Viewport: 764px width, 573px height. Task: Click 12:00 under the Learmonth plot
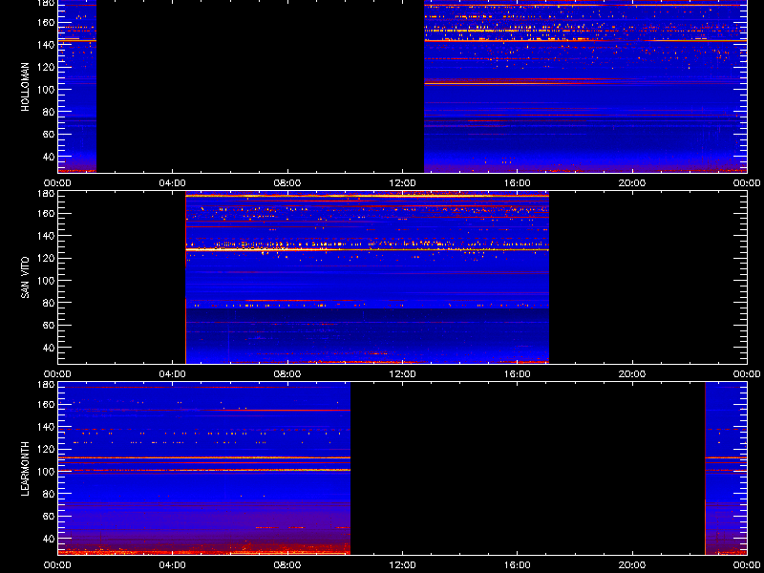(402, 565)
